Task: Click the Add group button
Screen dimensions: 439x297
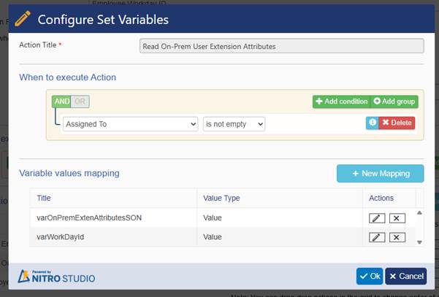Action: [393, 101]
